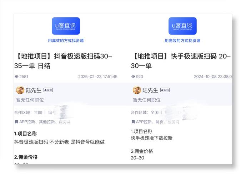The width and height of the screenshot is (246, 178).
Task: Open 陆先生's avatar on the 快手极速版 listing
Action: pyautogui.click(x=137, y=90)
